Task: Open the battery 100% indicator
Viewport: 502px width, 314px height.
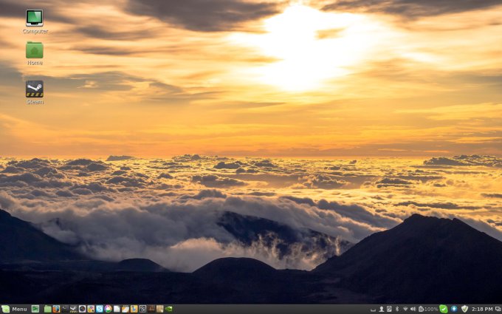Action: pos(428,309)
